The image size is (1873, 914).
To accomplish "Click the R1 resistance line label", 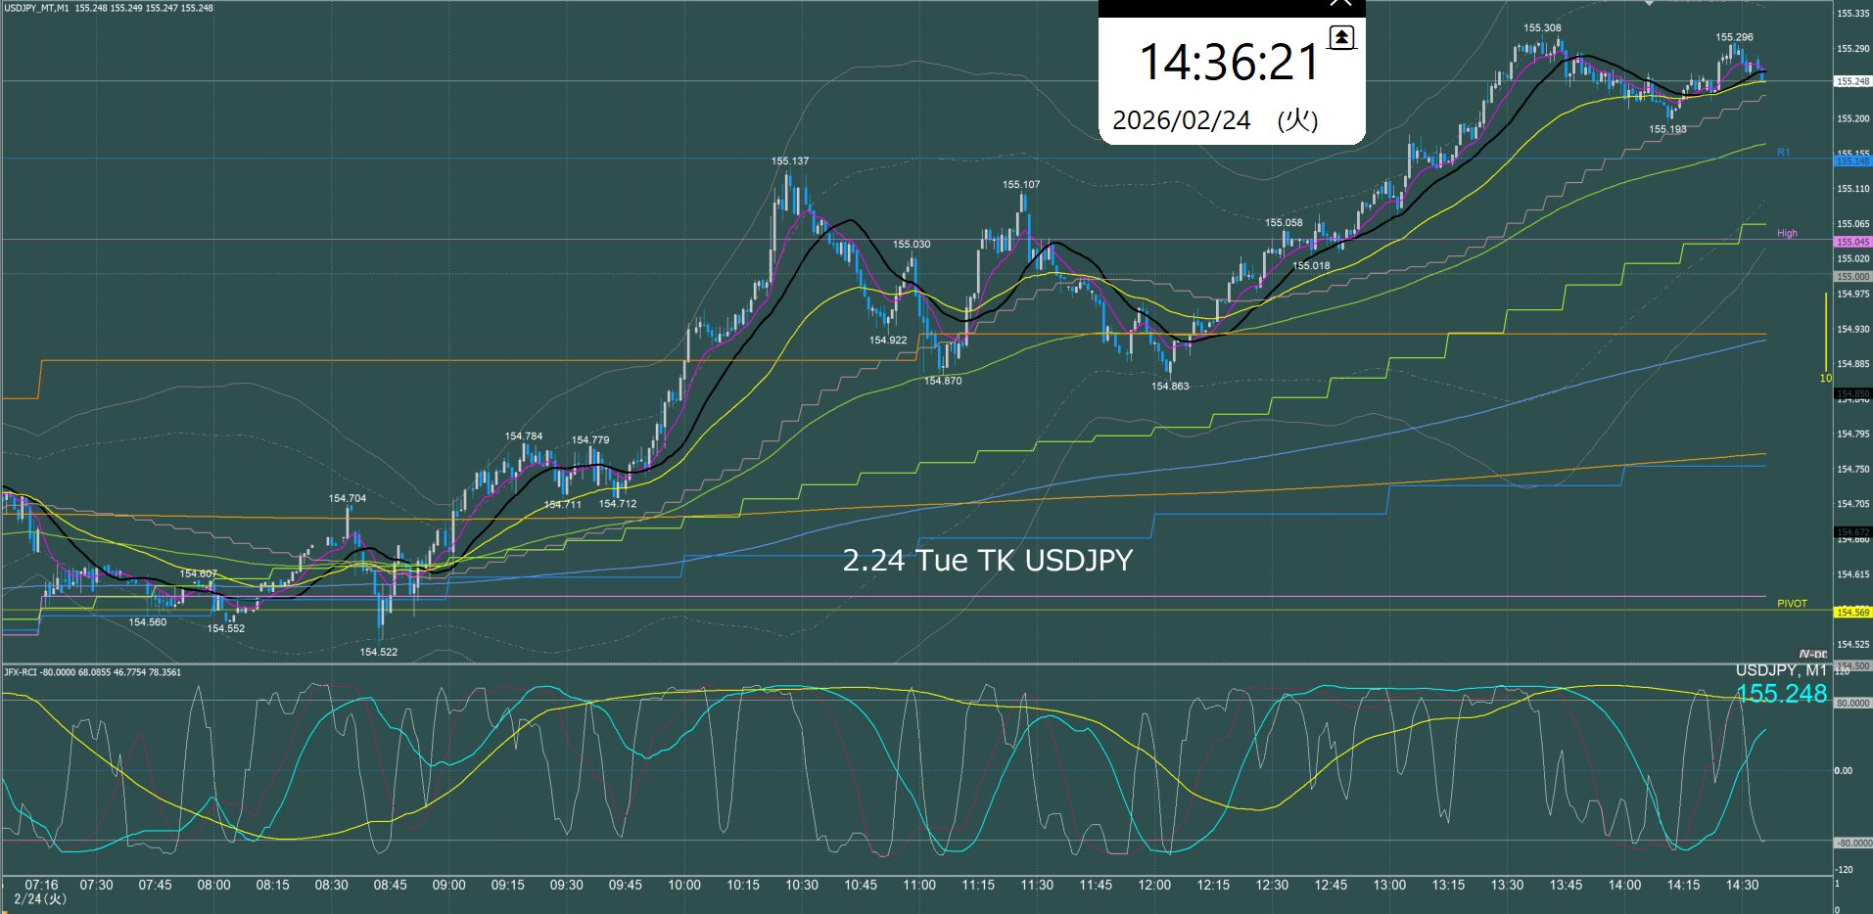I will coord(1783,153).
